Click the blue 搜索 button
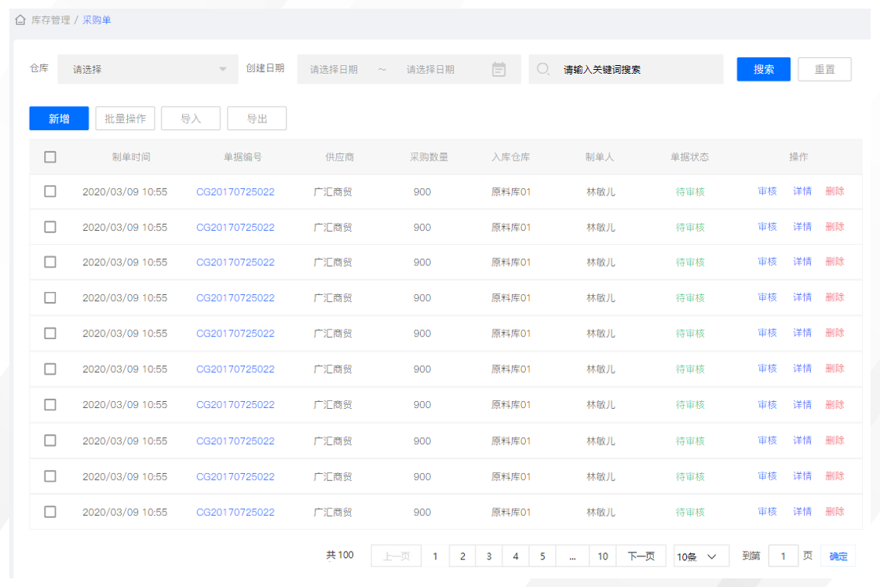The height and width of the screenshot is (587, 880). pos(763,69)
